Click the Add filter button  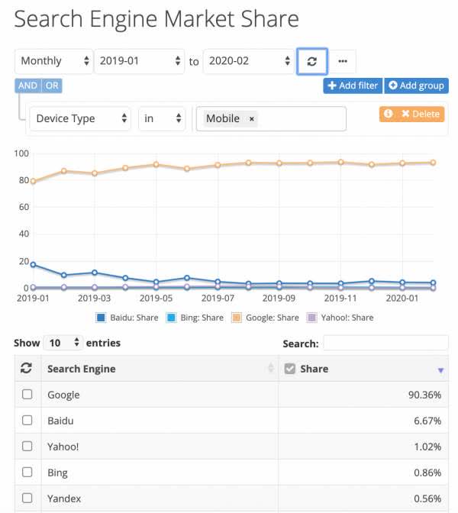pos(352,85)
